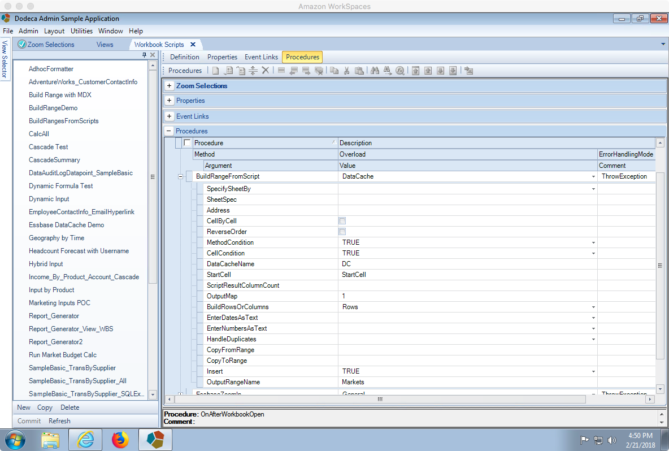Paste using the clipboard icon
The height and width of the screenshot is (451, 669).
tap(359, 71)
